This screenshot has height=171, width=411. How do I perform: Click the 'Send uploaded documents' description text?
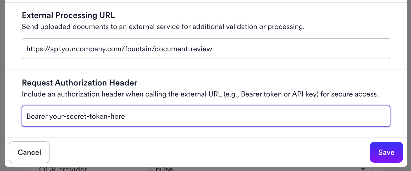[163, 27]
